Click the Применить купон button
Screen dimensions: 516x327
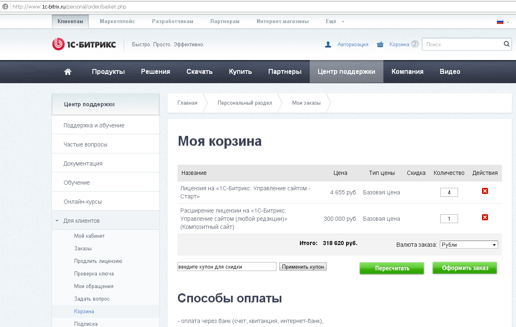coord(303,267)
